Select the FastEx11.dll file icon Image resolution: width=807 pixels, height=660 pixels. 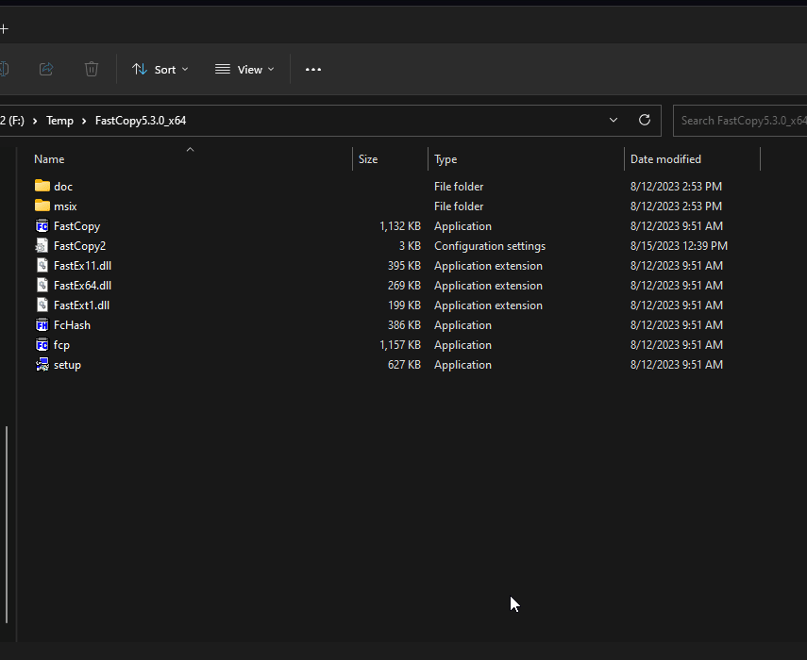click(x=42, y=265)
